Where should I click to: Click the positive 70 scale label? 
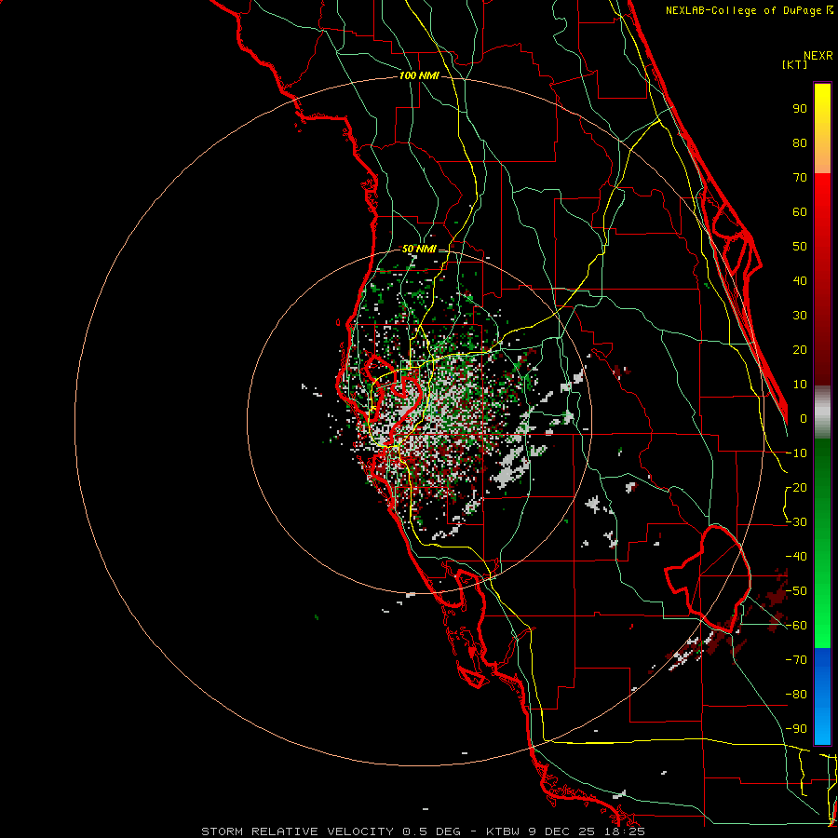tap(800, 178)
